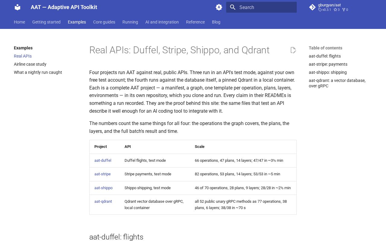386x241 pixels.
Task: Open the Core guides tab
Action: click(104, 22)
